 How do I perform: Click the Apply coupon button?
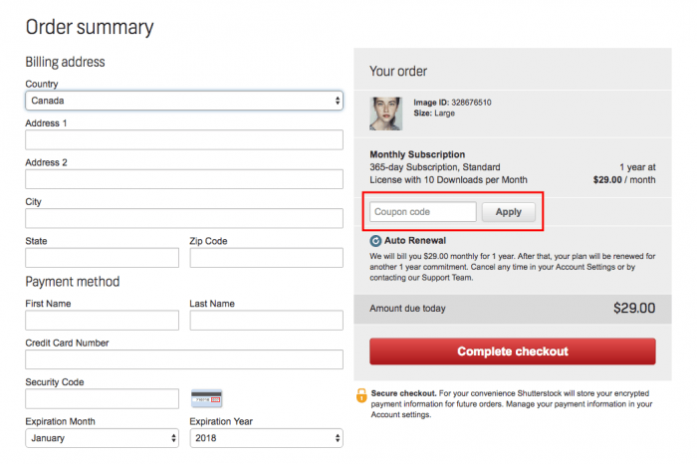coord(509,212)
